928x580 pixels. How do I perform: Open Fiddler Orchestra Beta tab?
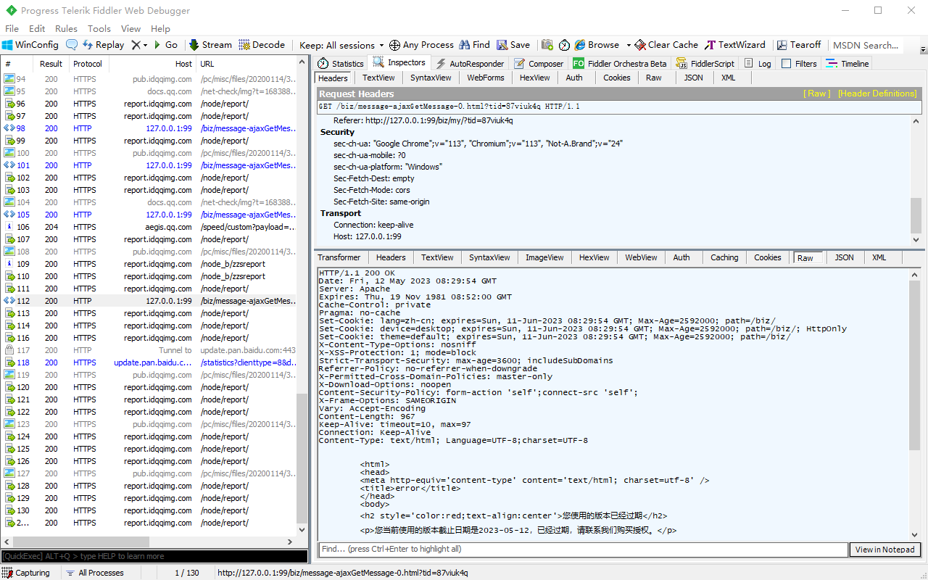tap(620, 64)
